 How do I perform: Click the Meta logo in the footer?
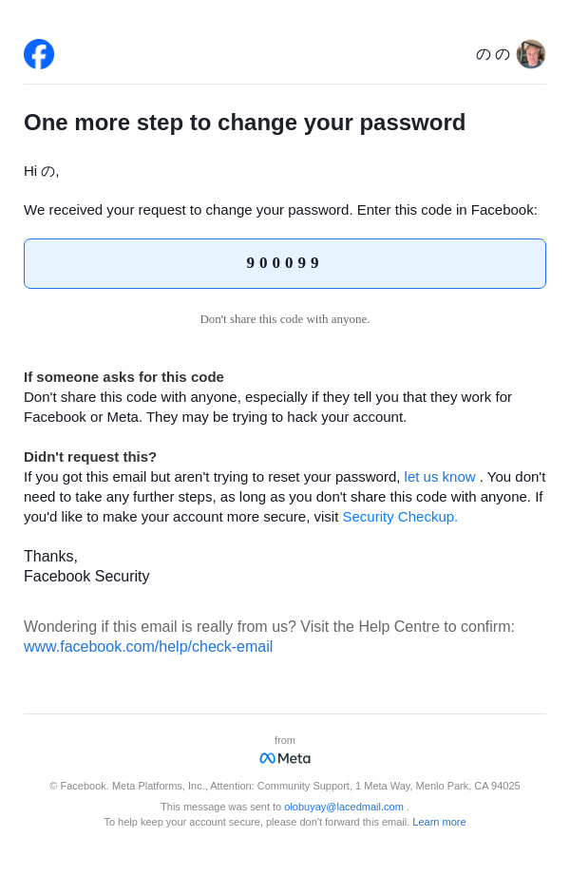pyautogui.click(x=285, y=758)
